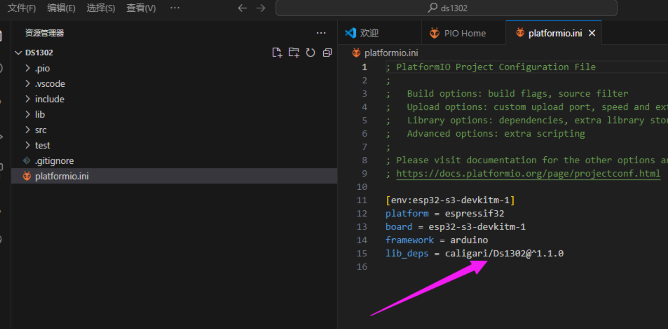The width and height of the screenshot is (668, 329).
Task: Click the PlatformIO icon on platformio.ini tab
Action: [x=520, y=32]
